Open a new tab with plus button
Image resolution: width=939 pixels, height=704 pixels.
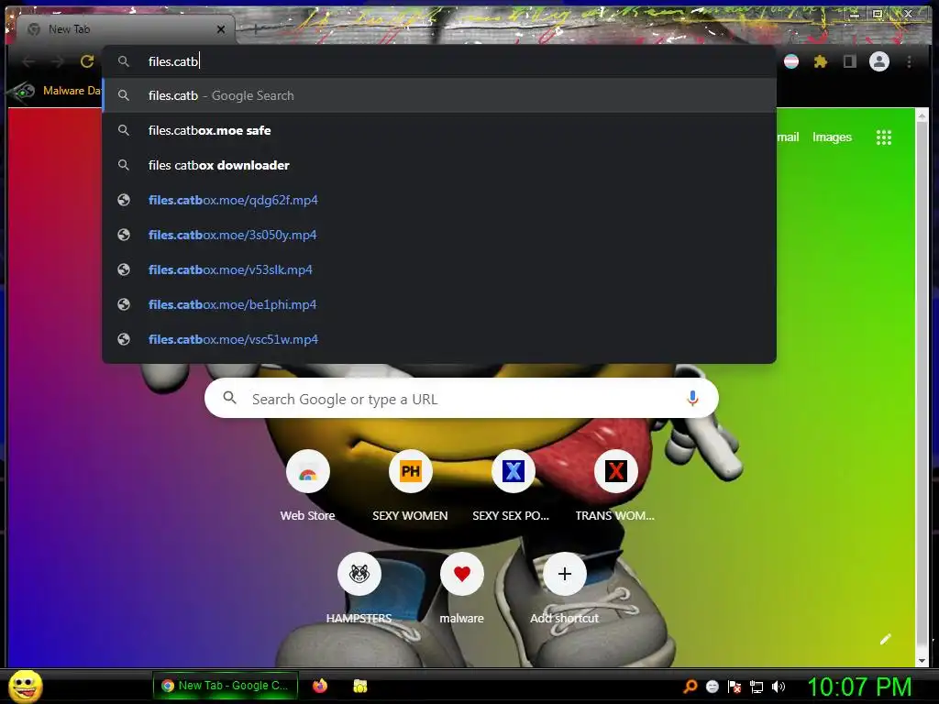pyautogui.click(x=255, y=28)
